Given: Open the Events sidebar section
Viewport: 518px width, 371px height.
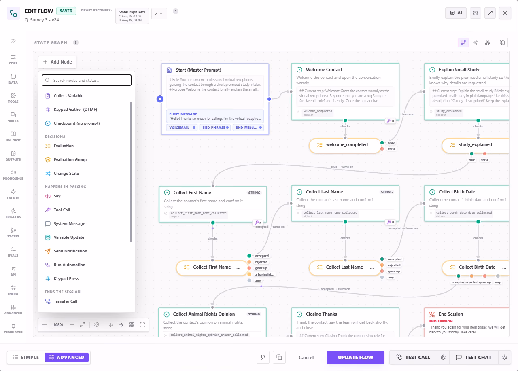Looking at the screenshot, I should (13, 194).
